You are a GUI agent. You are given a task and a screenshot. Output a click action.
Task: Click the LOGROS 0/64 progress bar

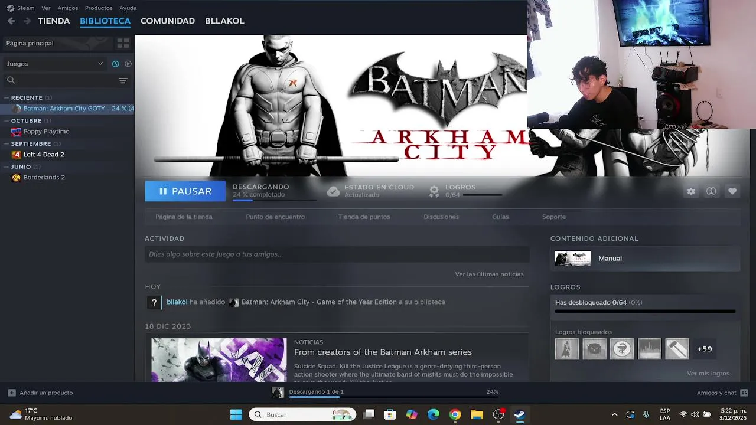[x=483, y=195]
